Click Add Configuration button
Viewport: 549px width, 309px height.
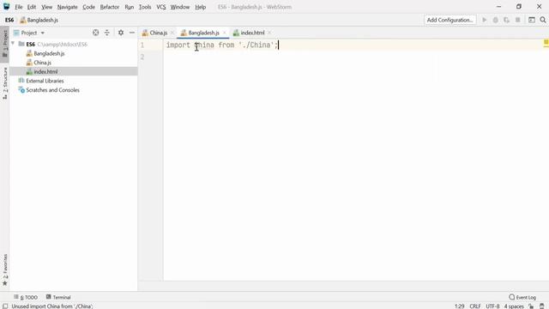tap(449, 20)
